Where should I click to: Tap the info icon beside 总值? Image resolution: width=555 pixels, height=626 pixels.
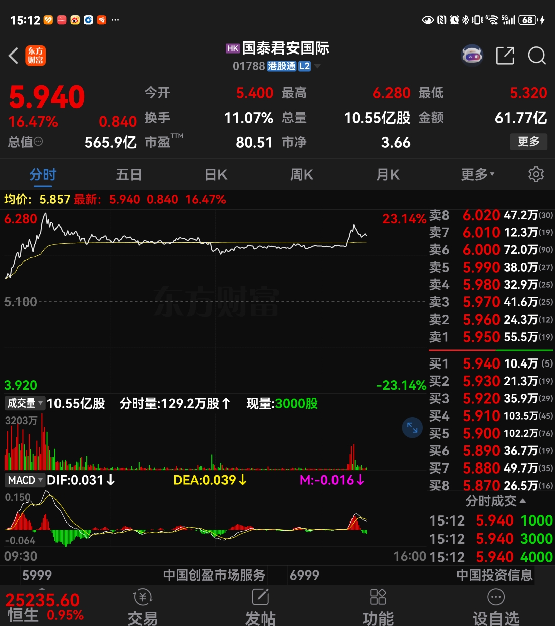[x=38, y=142]
